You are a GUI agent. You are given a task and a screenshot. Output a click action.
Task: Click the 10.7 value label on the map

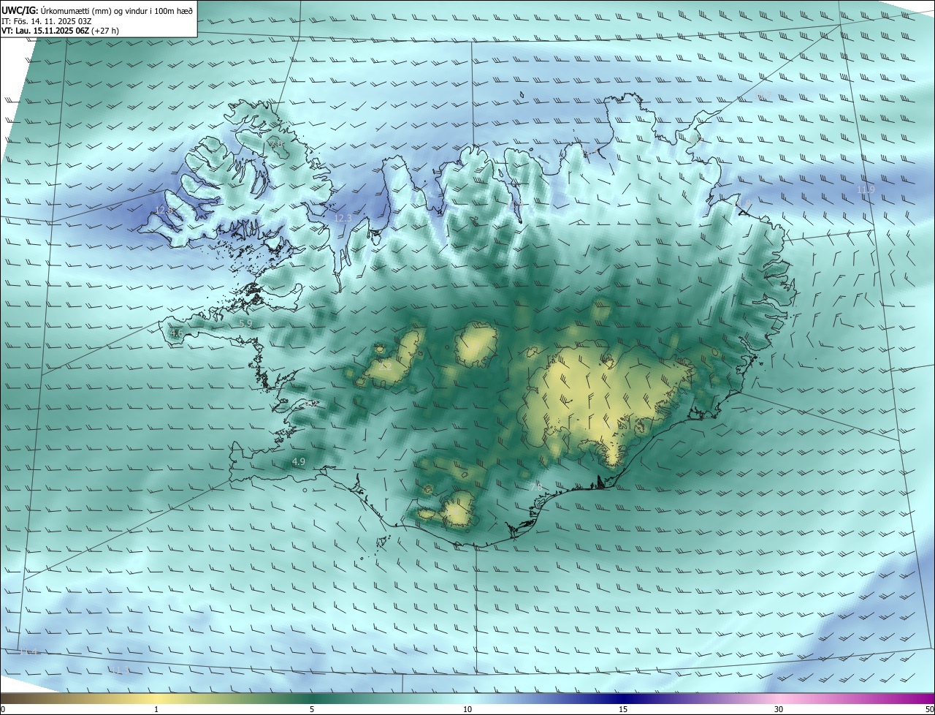pyautogui.click(x=763, y=95)
